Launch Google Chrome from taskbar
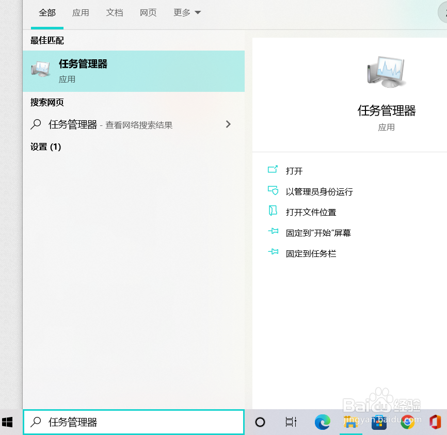 [408, 422]
